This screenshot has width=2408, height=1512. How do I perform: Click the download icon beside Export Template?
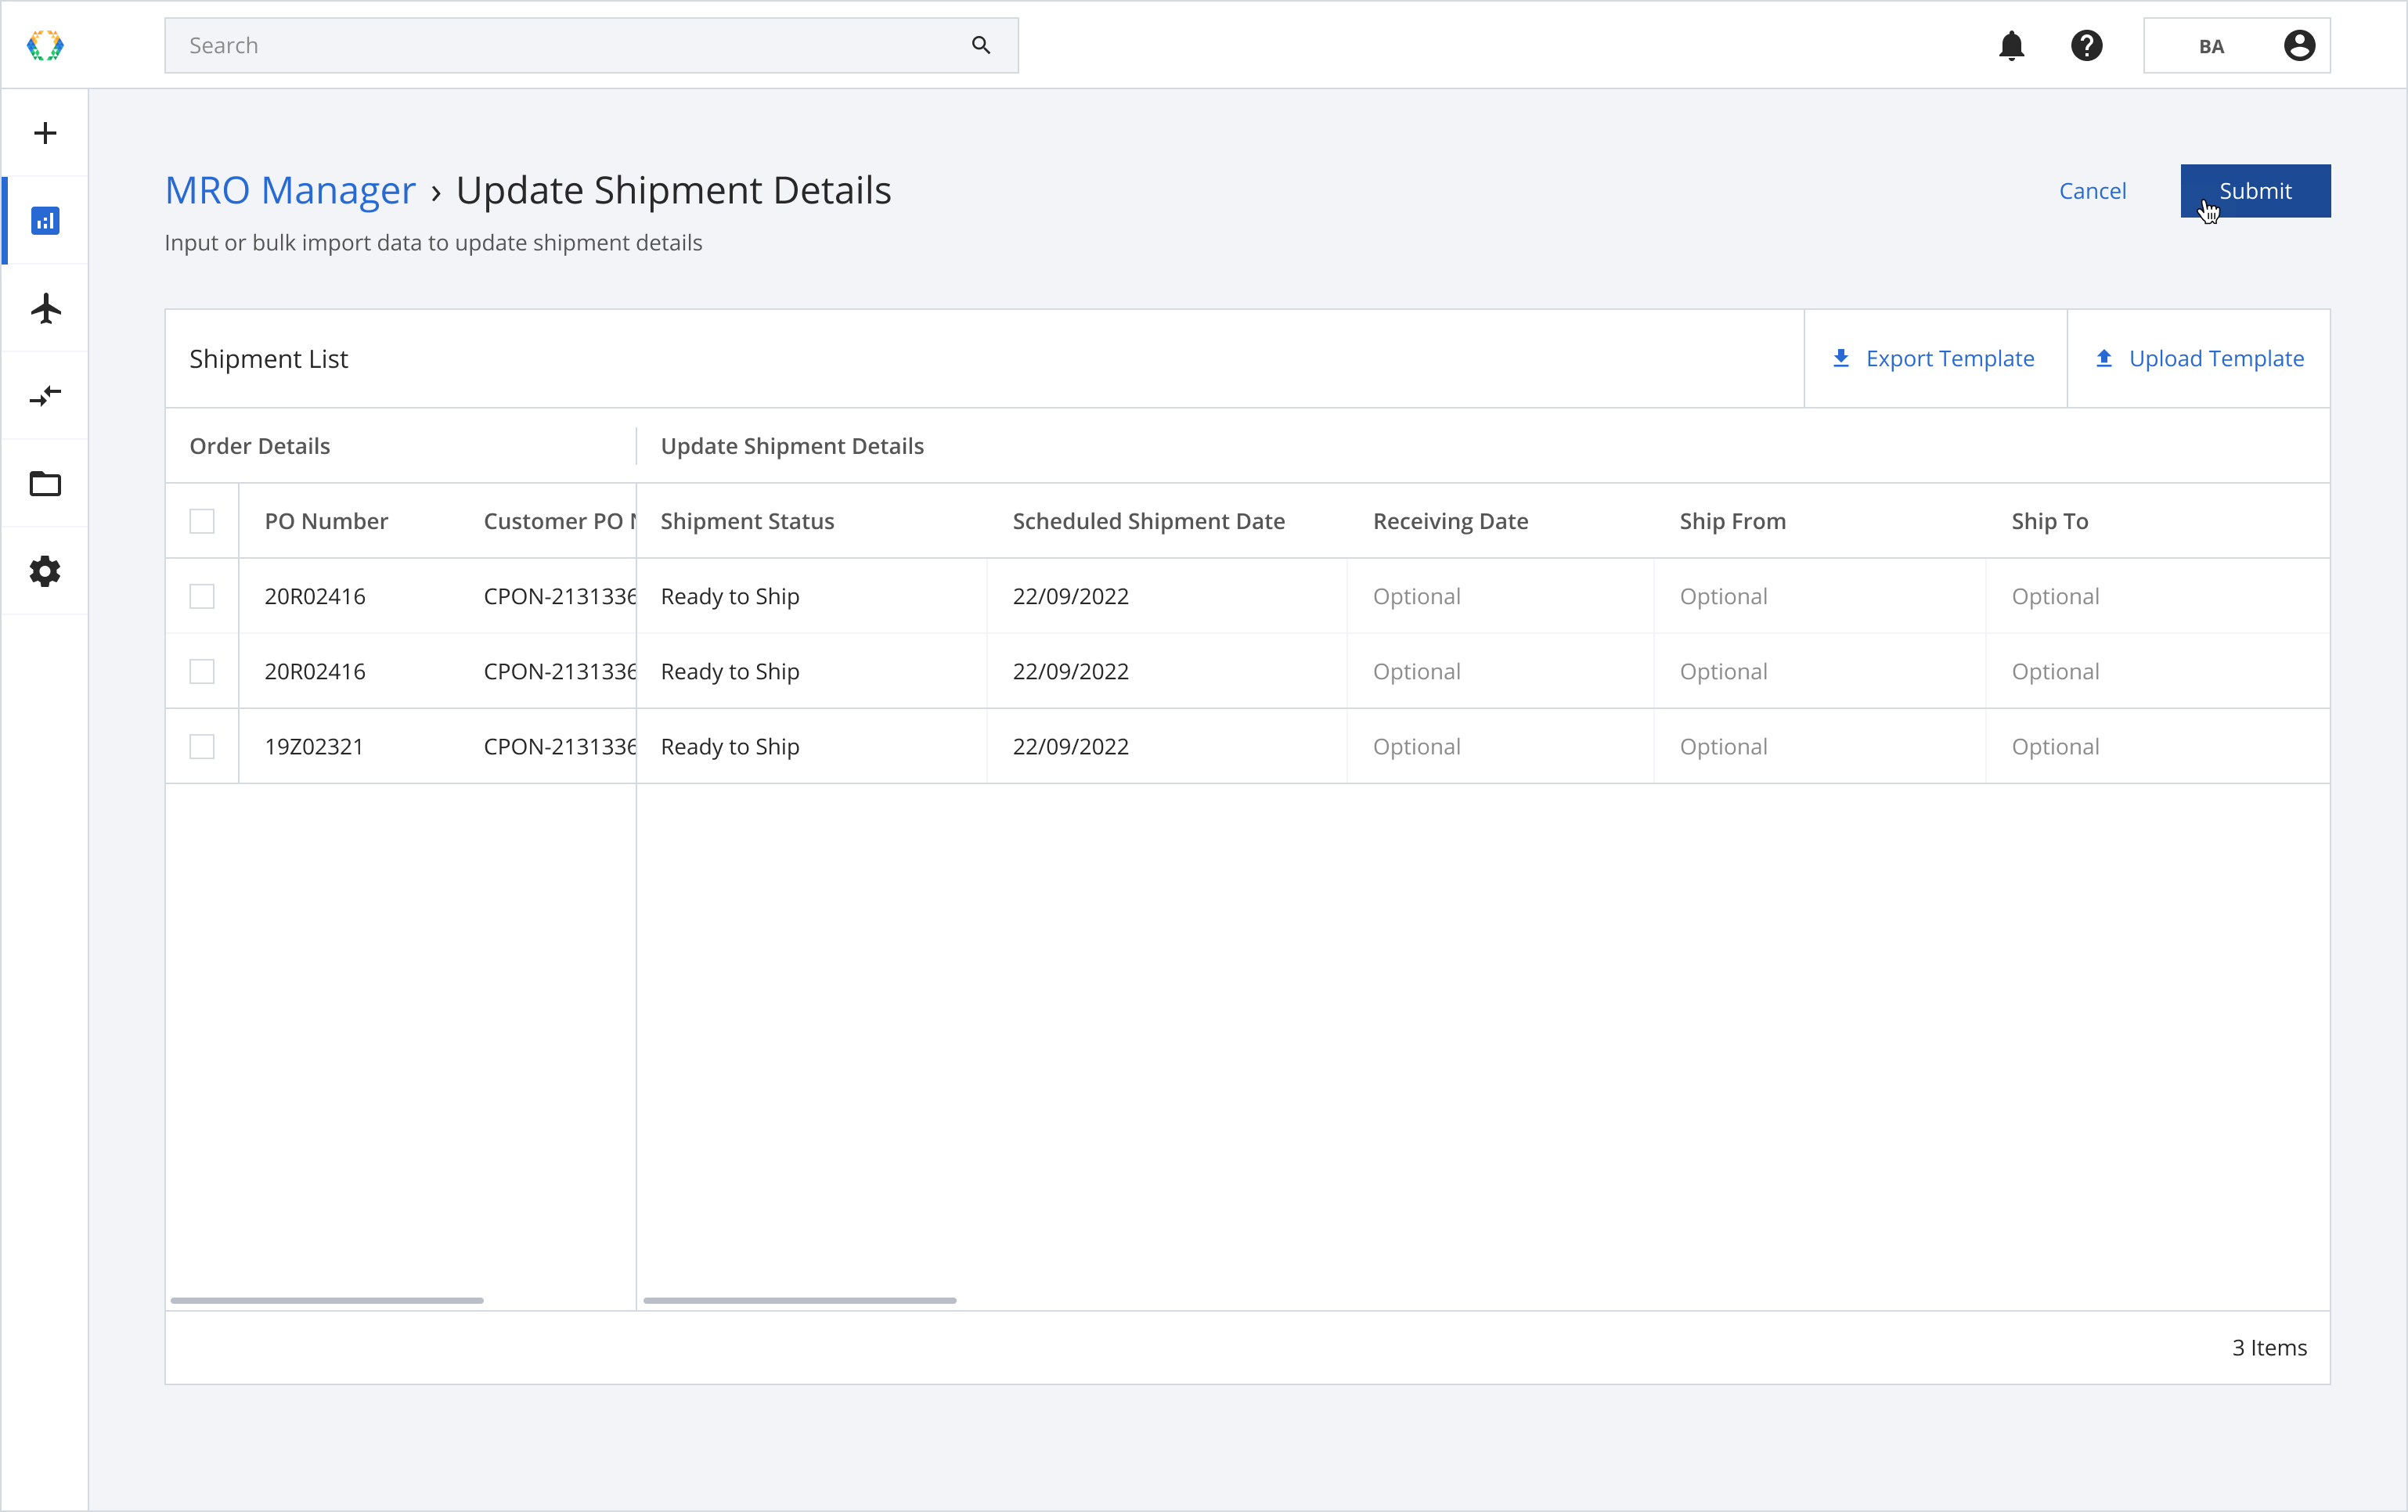1841,358
